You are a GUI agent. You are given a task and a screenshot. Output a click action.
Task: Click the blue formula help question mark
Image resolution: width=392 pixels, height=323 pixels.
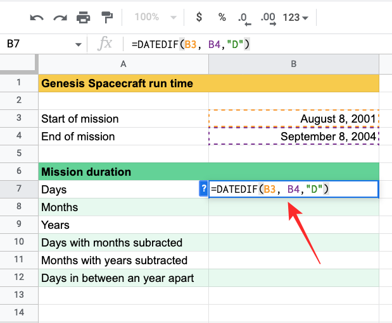[203, 188]
